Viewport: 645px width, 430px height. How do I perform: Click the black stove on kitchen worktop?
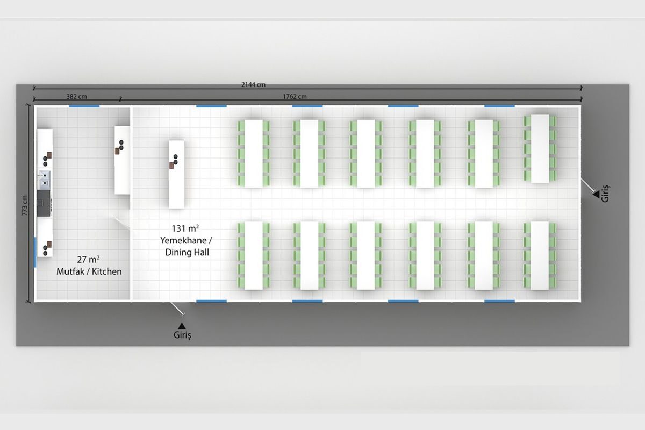click(44, 203)
